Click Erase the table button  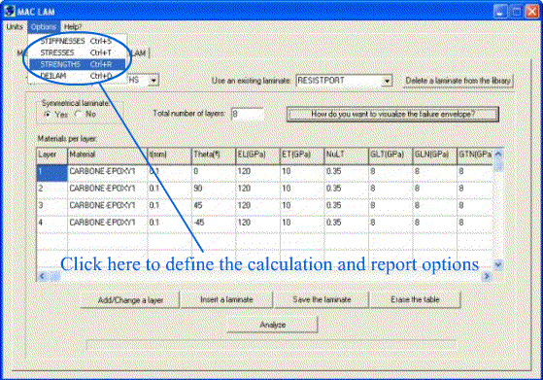[415, 299]
